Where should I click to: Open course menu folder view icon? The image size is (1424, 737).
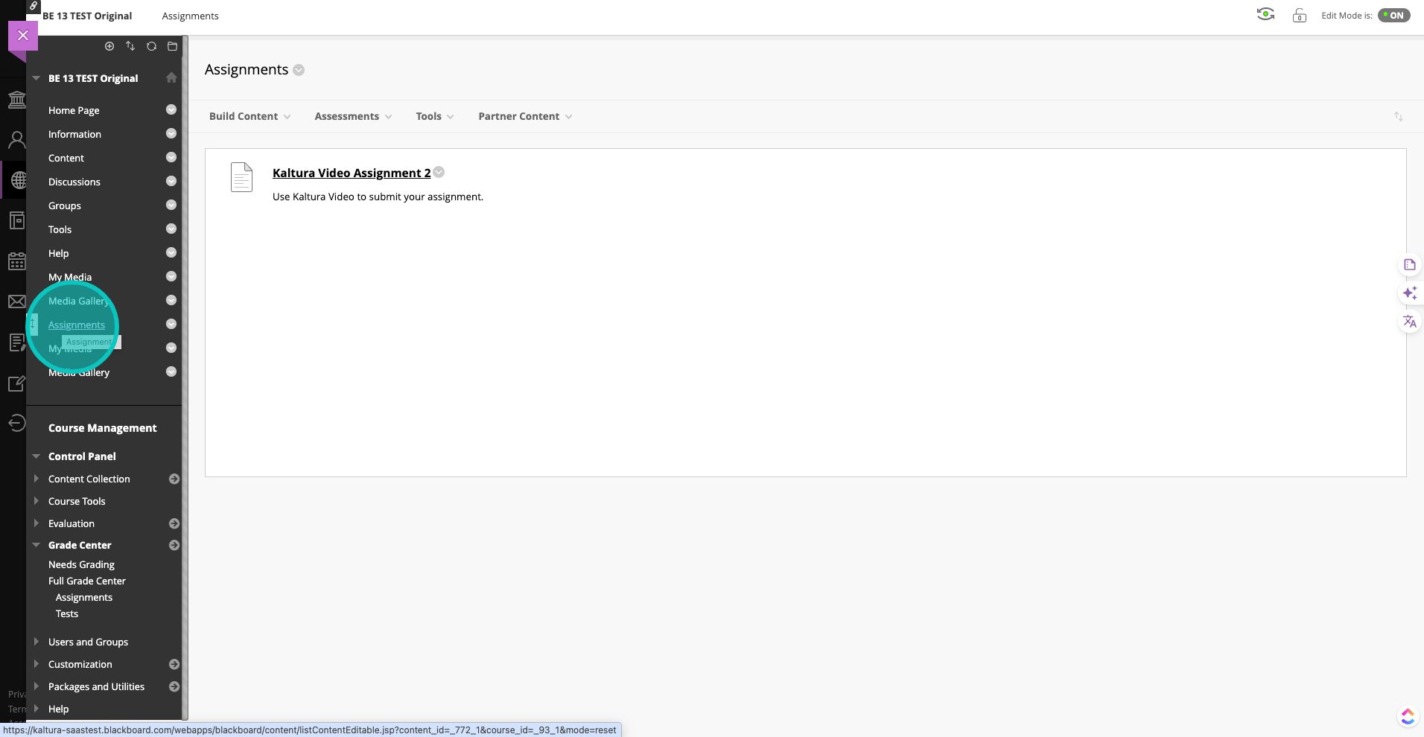(x=172, y=46)
